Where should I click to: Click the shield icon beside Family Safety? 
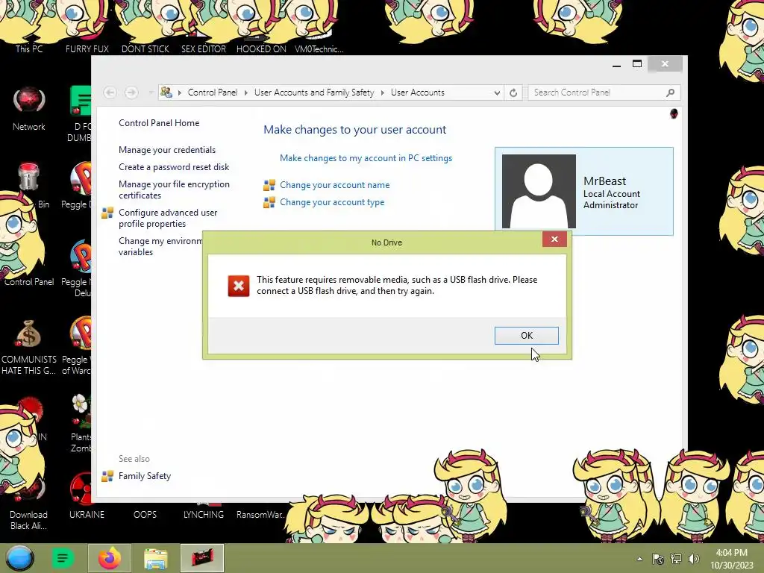tap(107, 475)
